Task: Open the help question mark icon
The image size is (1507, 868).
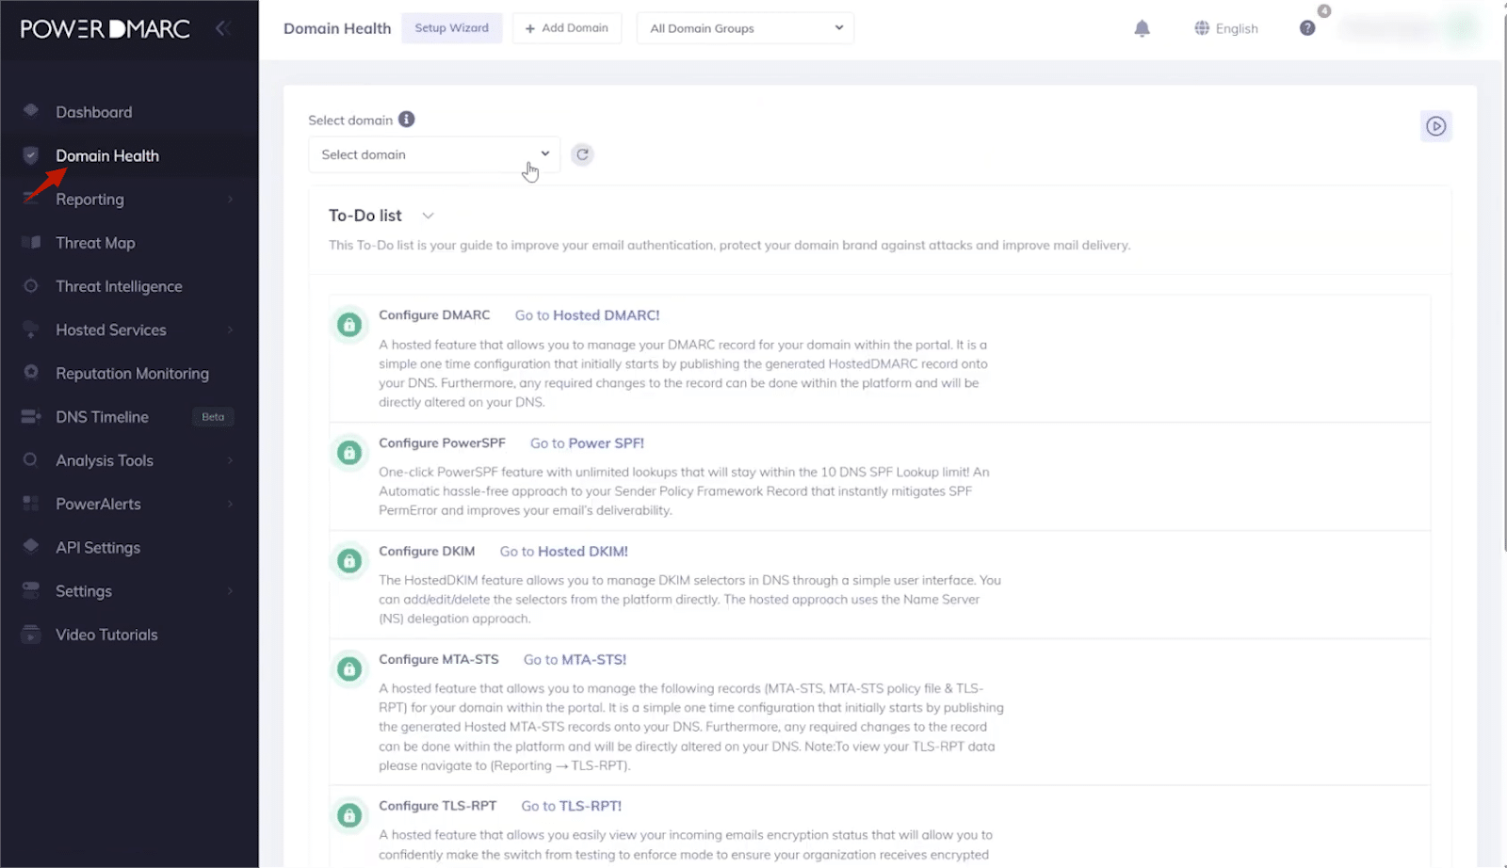Action: pos(1307,27)
